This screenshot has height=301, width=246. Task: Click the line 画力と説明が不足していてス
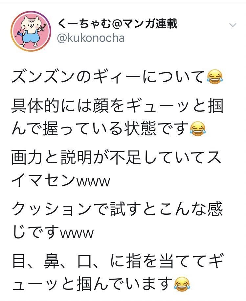click(117, 157)
